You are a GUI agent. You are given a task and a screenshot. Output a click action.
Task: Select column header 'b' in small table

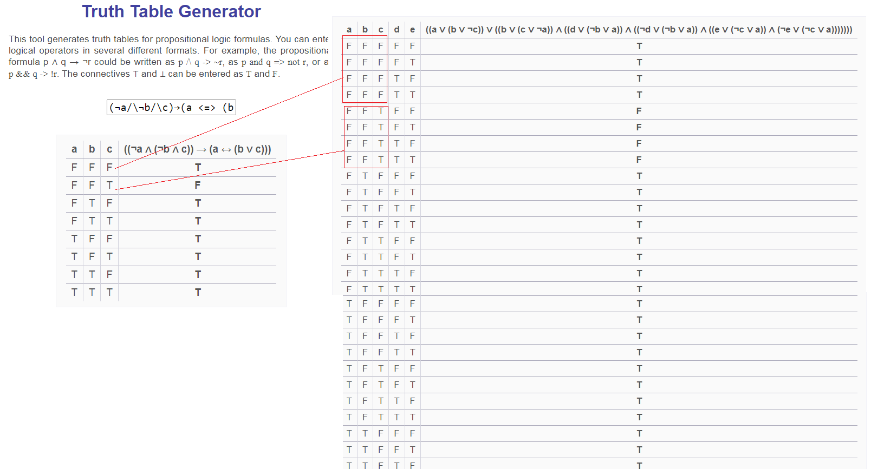pos(92,149)
